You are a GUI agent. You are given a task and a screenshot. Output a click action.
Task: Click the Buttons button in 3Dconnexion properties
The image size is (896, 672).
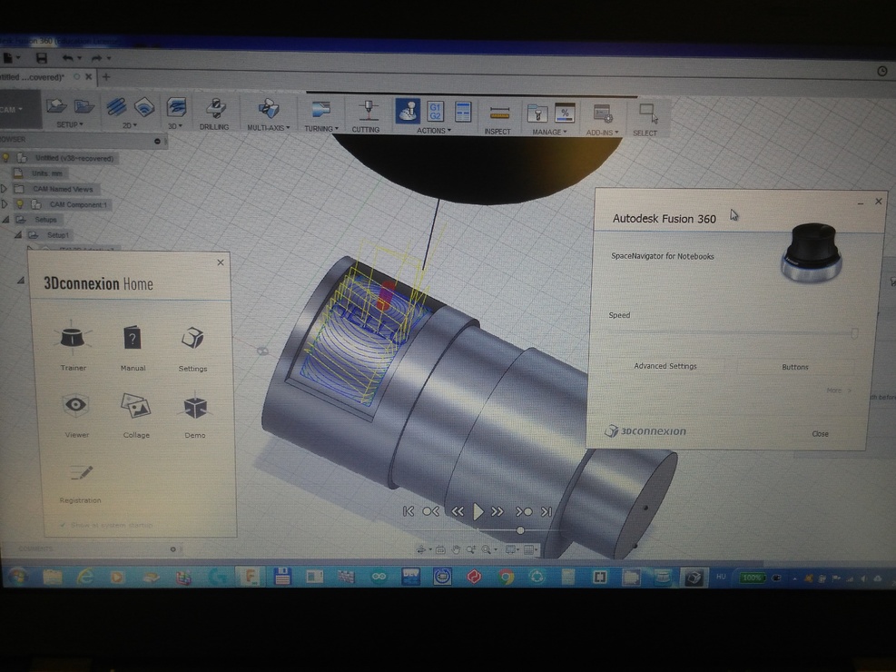pyautogui.click(x=795, y=367)
